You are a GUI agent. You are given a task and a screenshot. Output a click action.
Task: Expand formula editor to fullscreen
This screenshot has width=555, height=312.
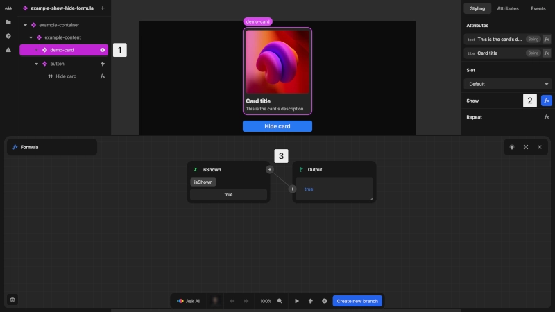tap(526, 147)
